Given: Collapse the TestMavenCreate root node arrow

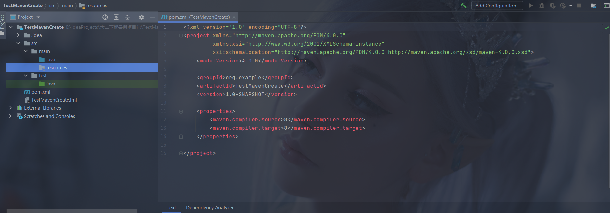Looking at the screenshot, I should pyautogui.click(x=11, y=27).
